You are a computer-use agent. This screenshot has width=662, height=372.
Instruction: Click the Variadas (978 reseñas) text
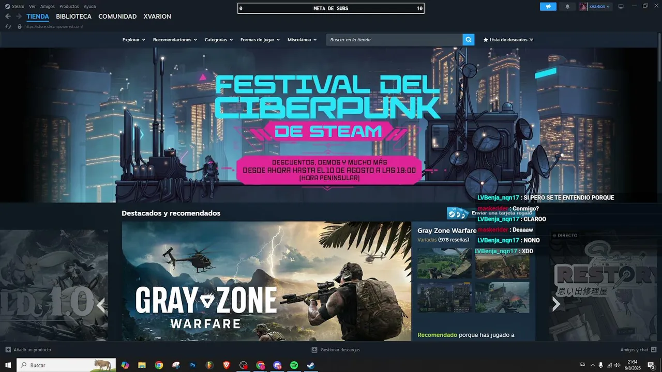[x=443, y=240]
